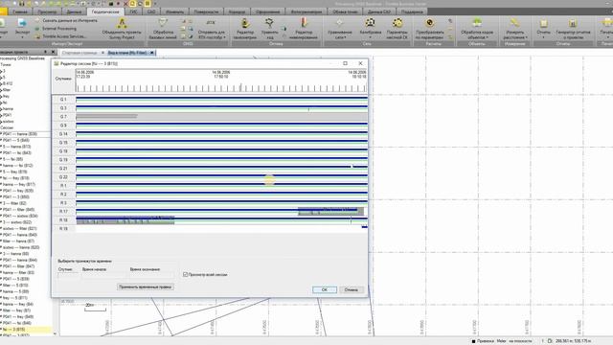Expand the frey point node
Screen dimensions: 613x345
tap(1, 96)
